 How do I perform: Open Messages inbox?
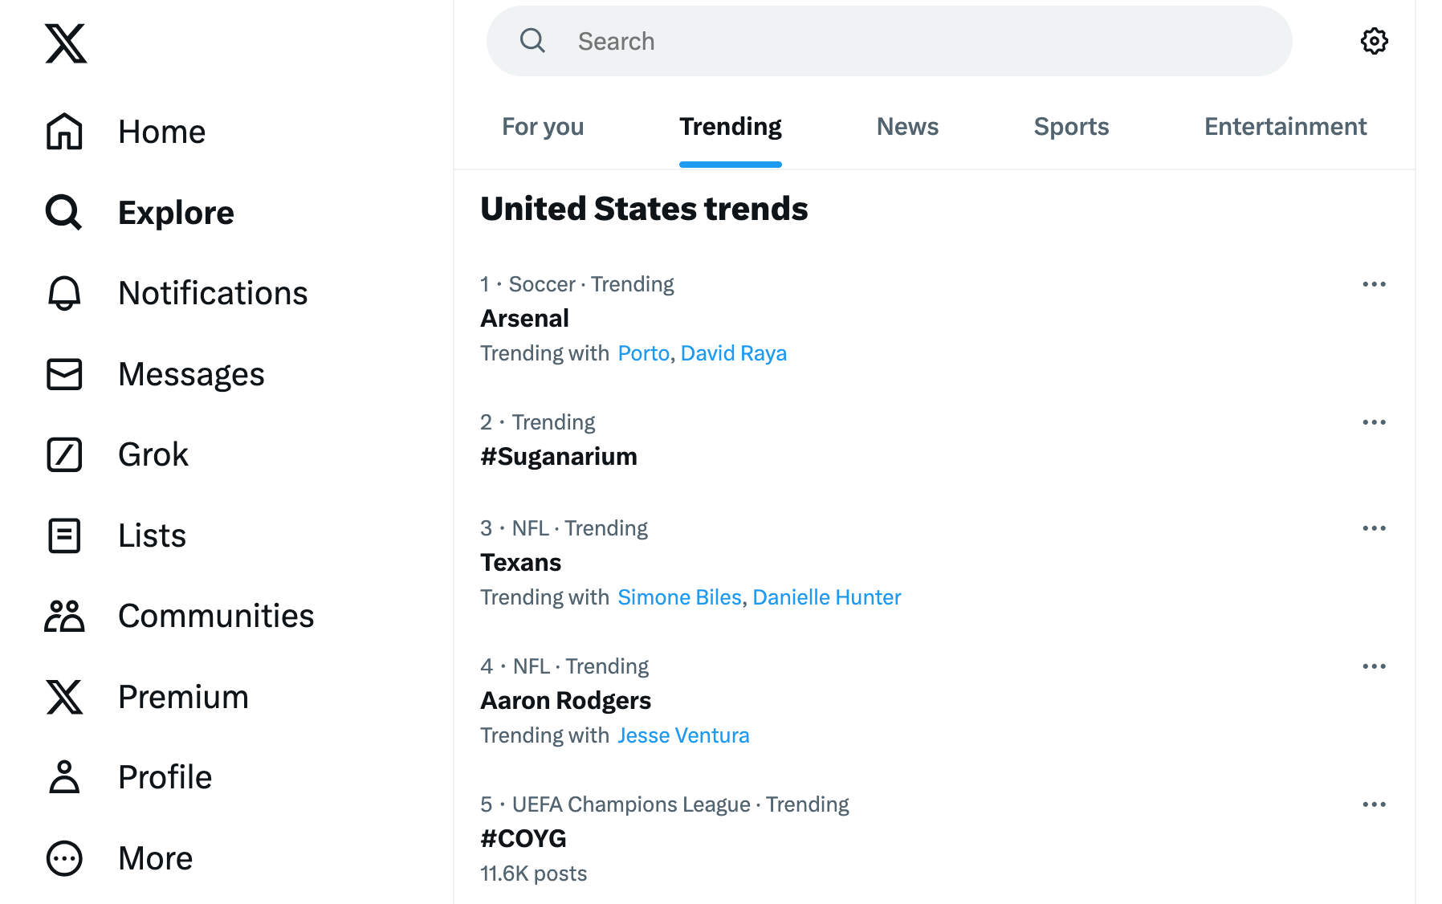point(191,373)
